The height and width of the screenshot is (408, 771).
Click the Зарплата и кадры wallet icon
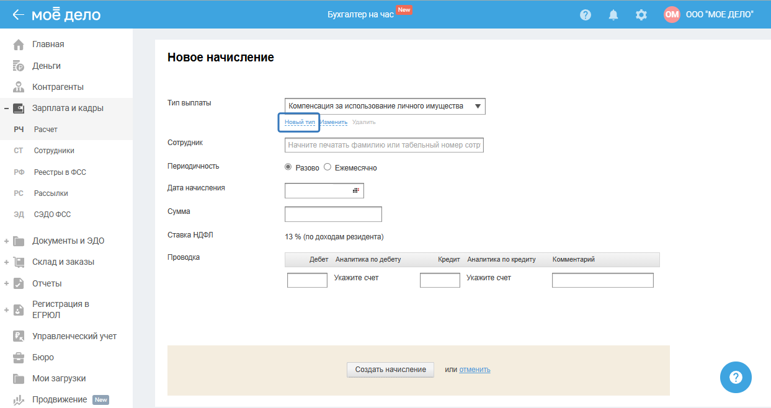point(19,108)
